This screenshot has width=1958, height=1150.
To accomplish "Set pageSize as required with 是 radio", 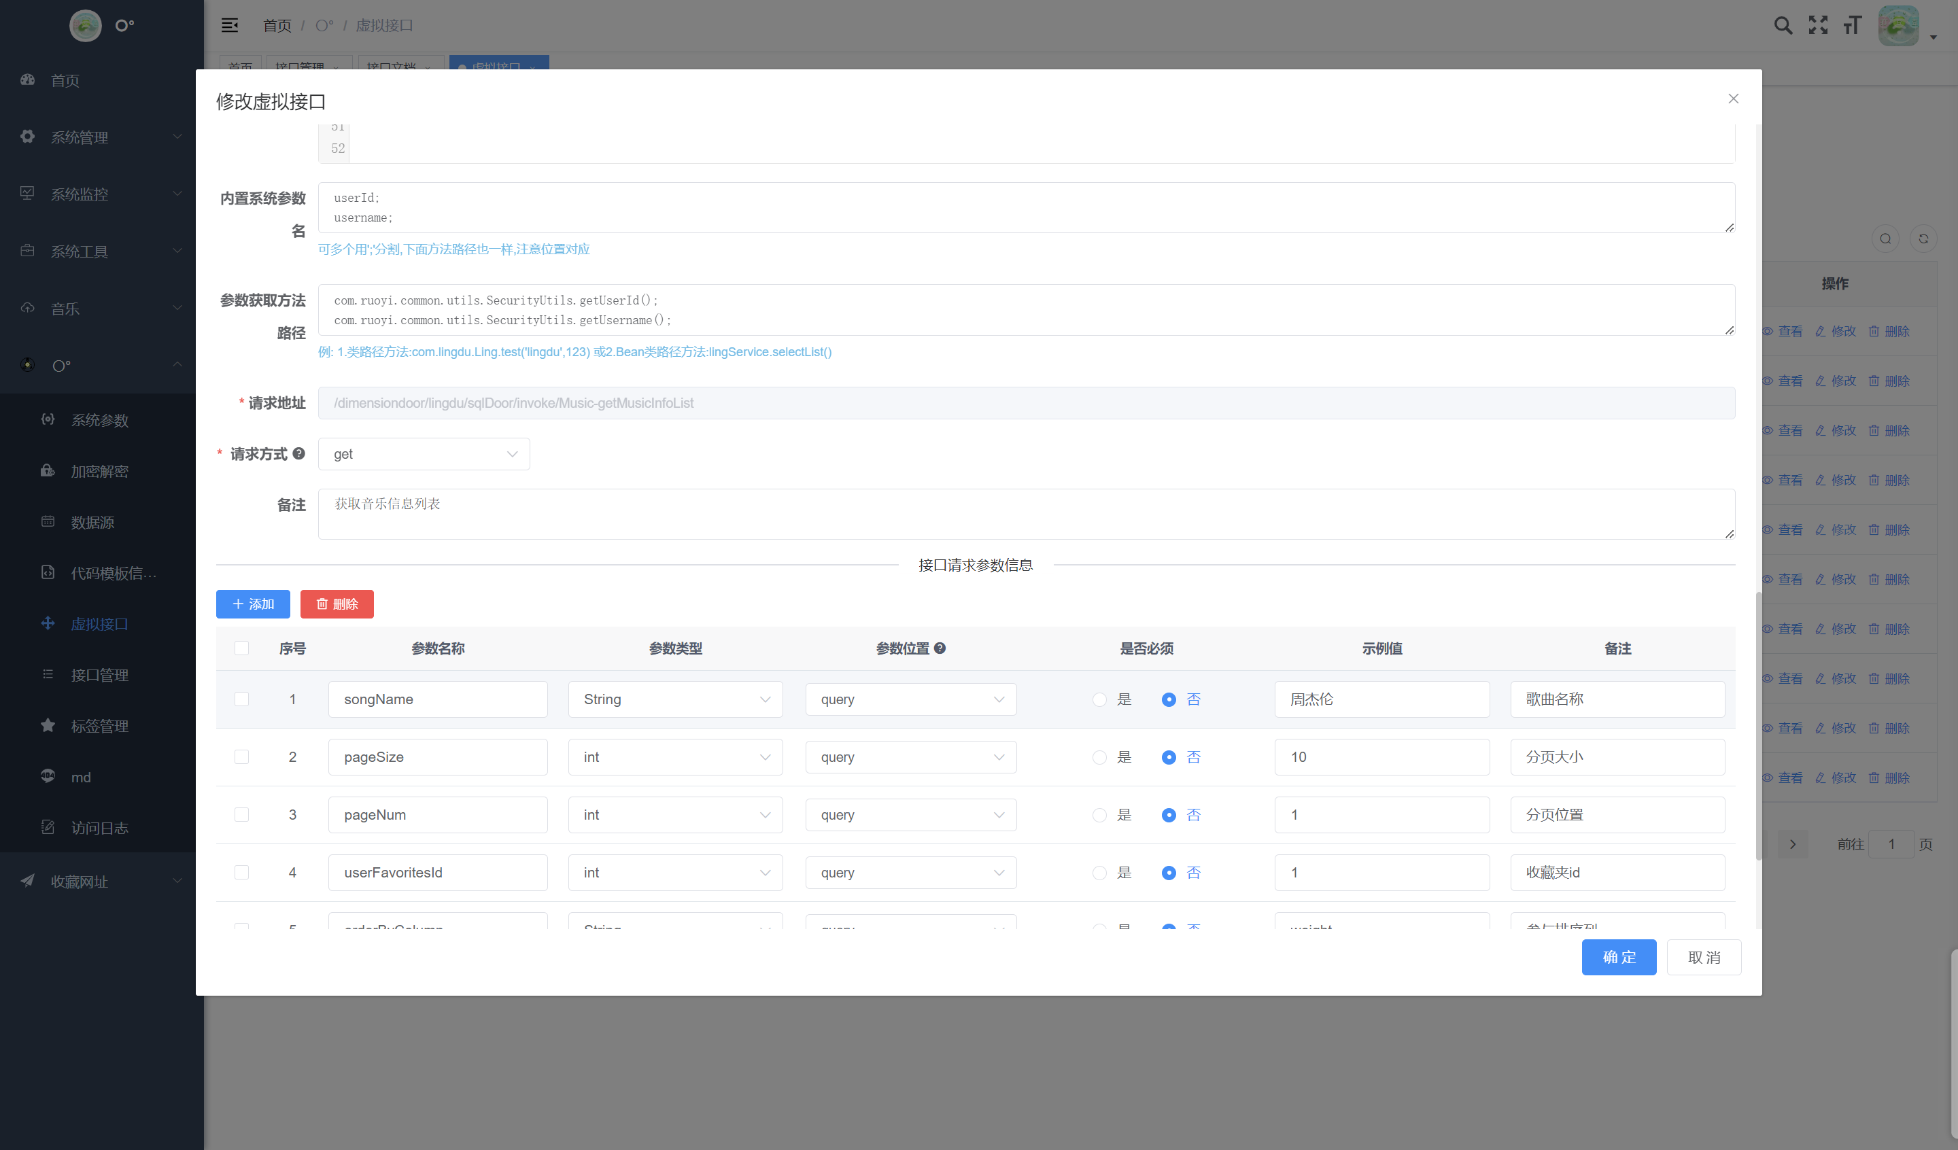I will tap(1099, 758).
